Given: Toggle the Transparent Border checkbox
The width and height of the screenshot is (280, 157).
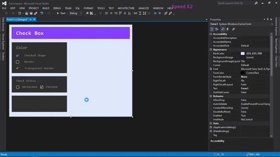Looking at the screenshot, I should click(x=17, y=68).
